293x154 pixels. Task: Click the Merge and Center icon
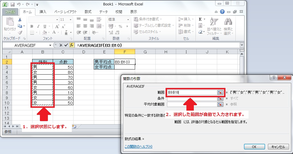click(x=99, y=26)
